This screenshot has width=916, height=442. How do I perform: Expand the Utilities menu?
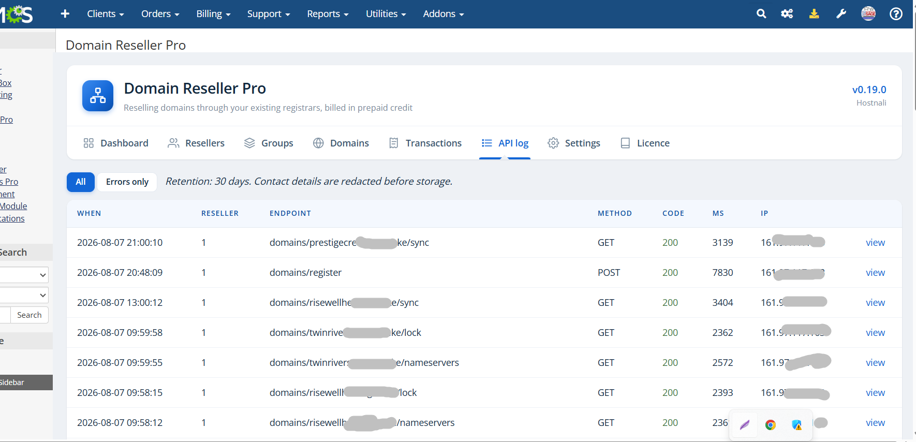[386, 14]
